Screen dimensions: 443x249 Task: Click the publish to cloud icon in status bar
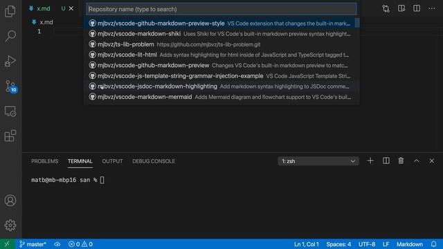pos(57,244)
